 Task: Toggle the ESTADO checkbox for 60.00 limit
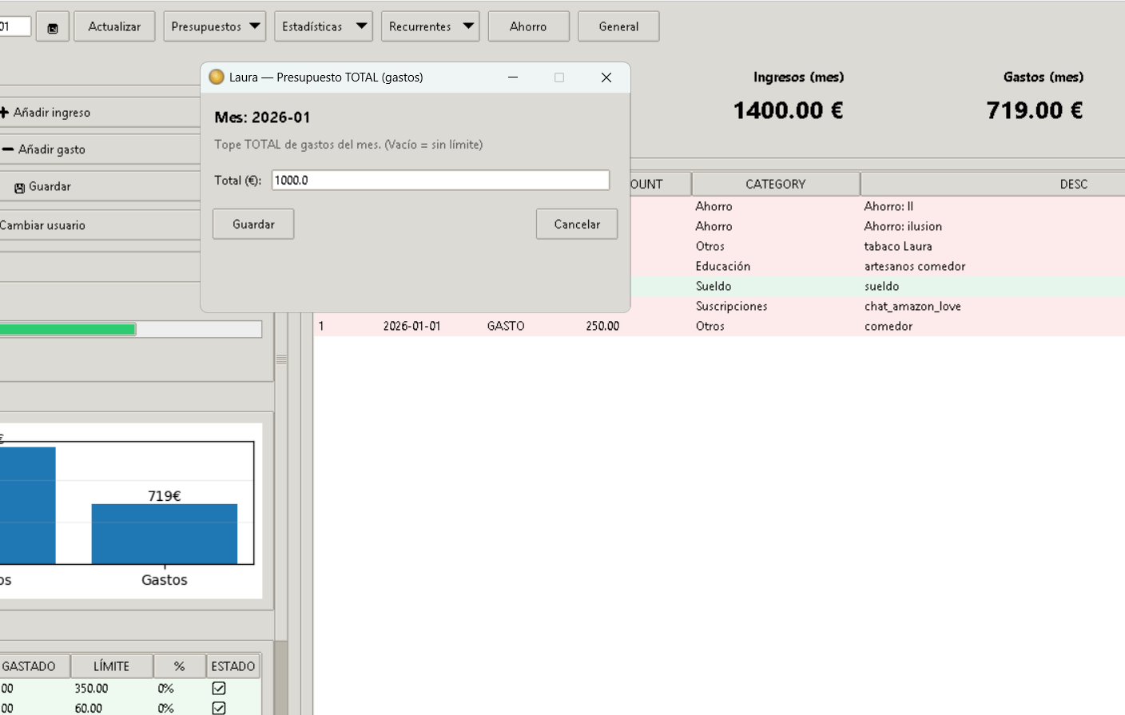[219, 708]
